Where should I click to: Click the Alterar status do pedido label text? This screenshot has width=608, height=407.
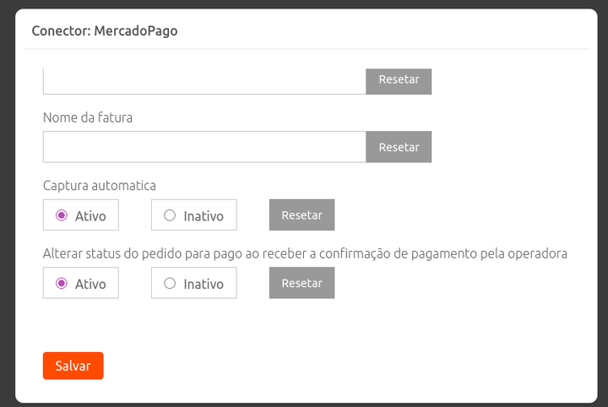(x=305, y=252)
